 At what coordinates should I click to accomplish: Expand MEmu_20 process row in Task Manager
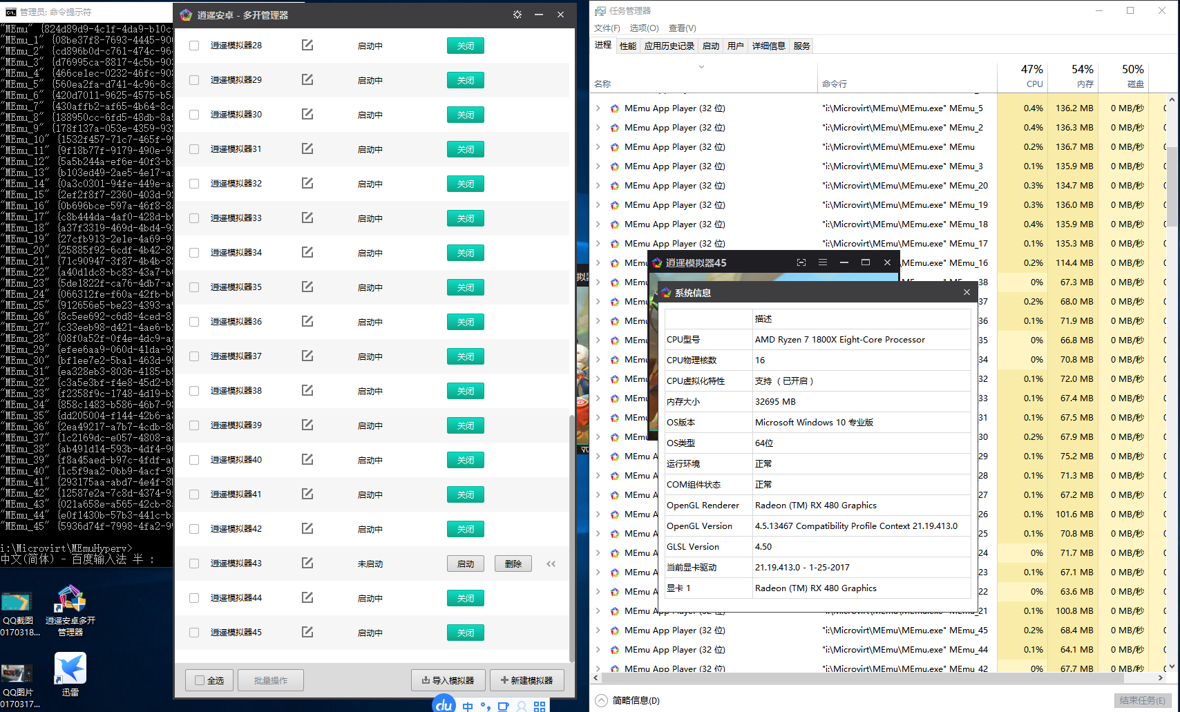click(598, 186)
